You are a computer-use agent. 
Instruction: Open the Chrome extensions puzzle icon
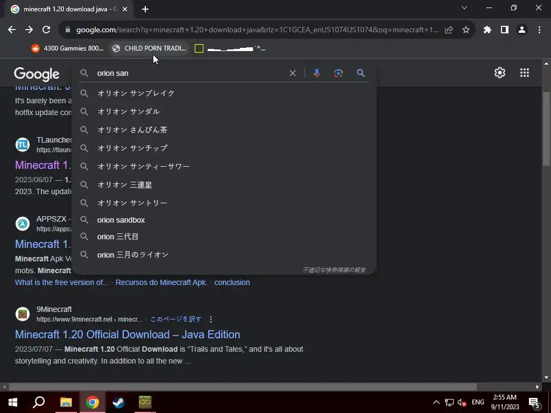(x=487, y=30)
